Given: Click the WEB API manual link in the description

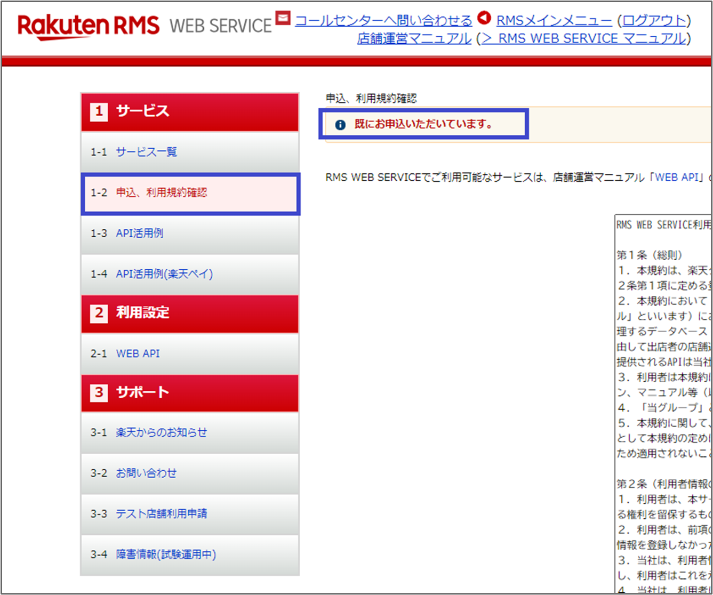Looking at the screenshot, I should [x=677, y=177].
